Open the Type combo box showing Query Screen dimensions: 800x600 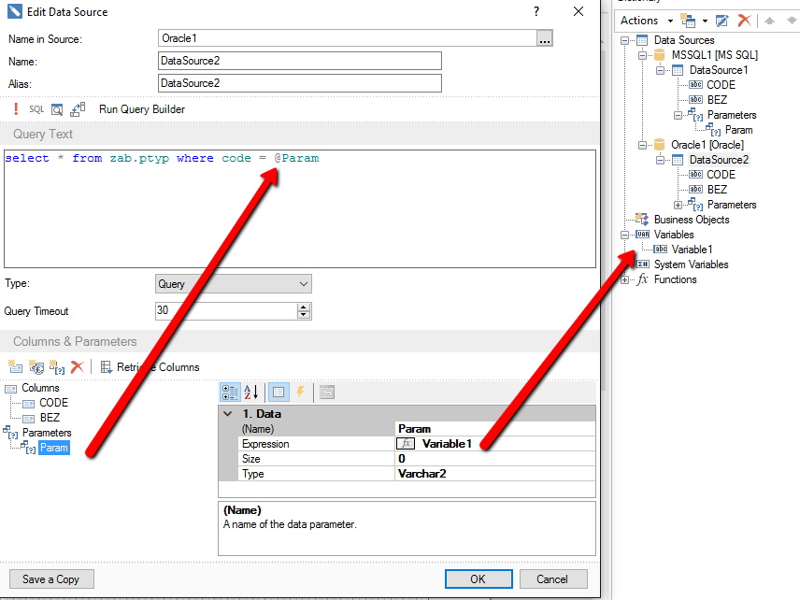tap(233, 284)
